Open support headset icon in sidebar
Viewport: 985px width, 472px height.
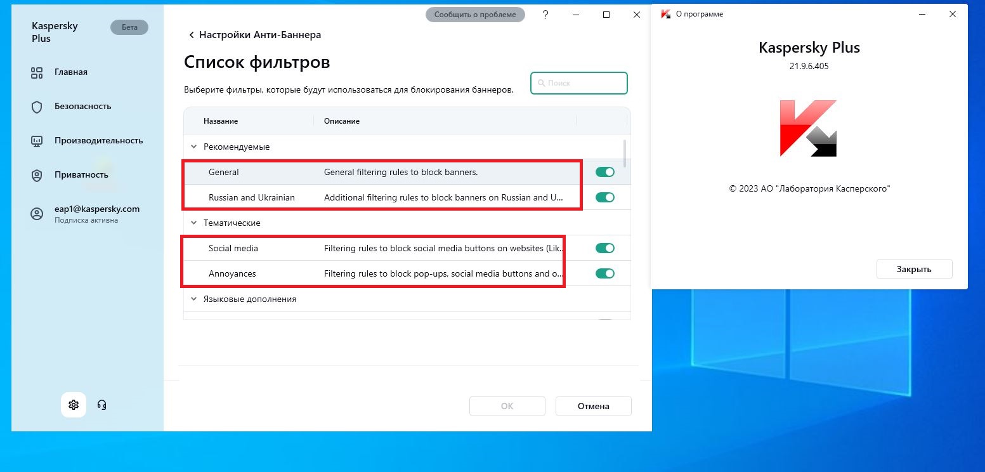click(101, 405)
